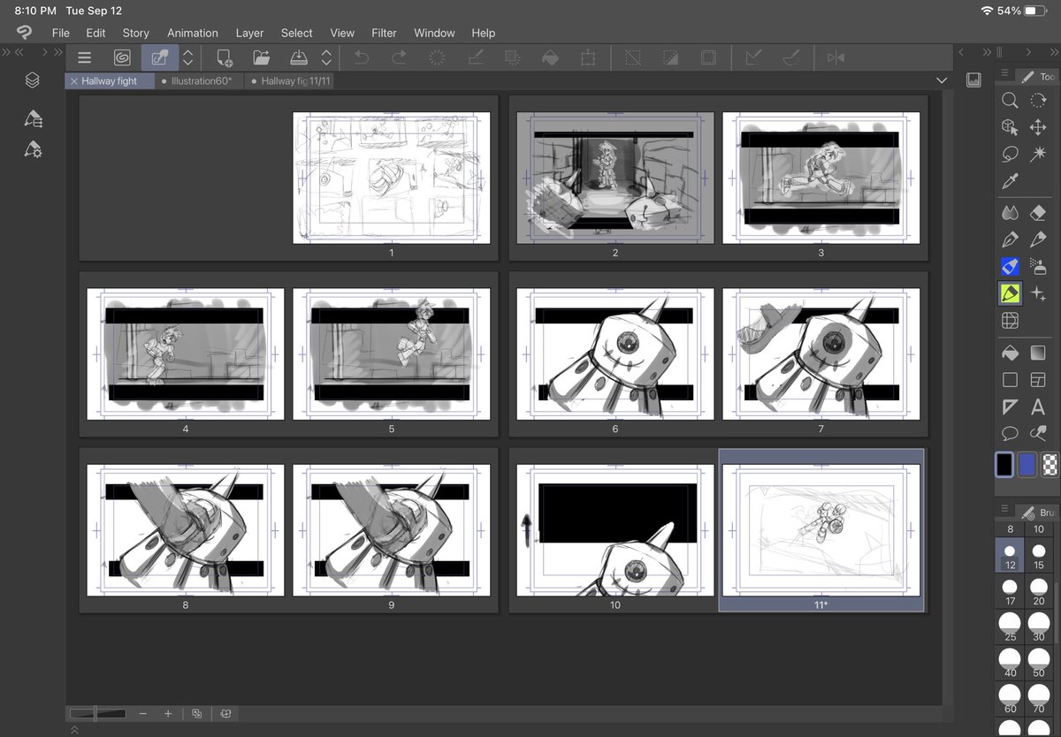1061x737 pixels.
Task: Select the Blend droplets tool
Action: click(1010, 212)
